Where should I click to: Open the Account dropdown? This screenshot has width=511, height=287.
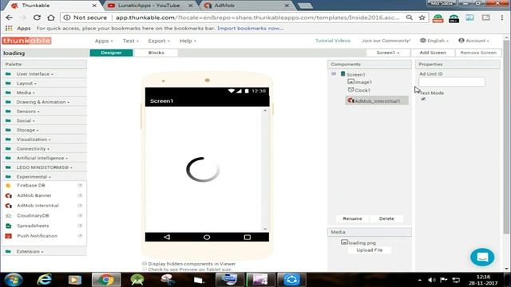click(473, 41)
